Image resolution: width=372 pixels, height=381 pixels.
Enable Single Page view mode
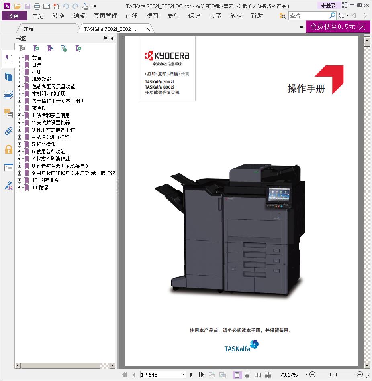237,375
